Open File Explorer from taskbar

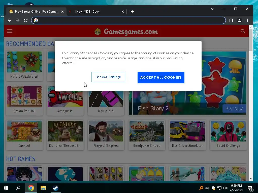43,188
